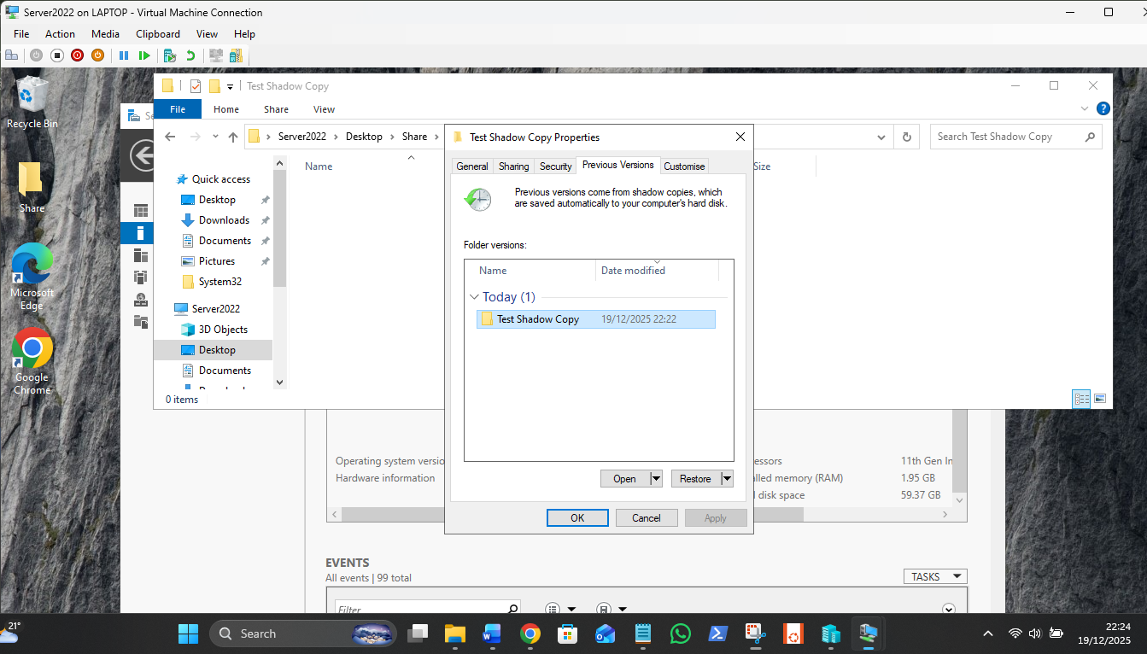
Task: Click the Microsoft Edge desktop shortcut
Action: pos(32,275)
